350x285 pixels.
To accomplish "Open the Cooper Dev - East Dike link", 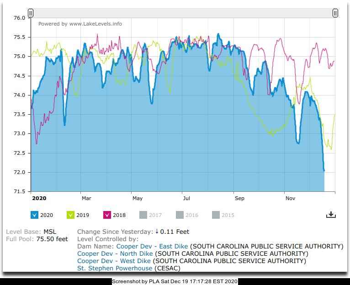I will [152, 246].
